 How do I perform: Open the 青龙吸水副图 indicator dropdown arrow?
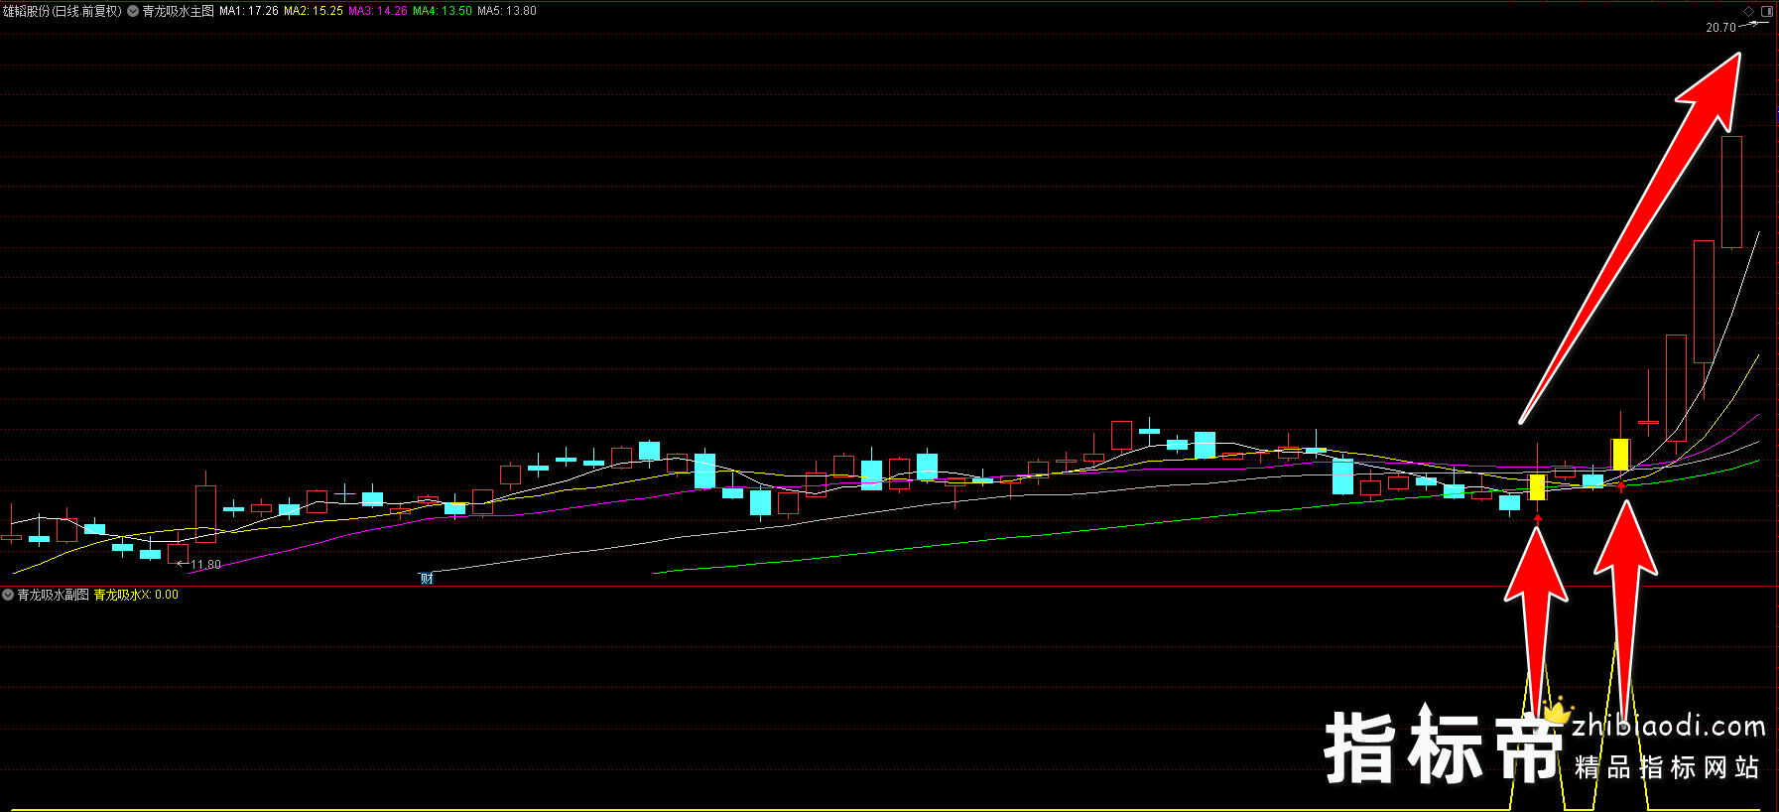tap(8, 595)
